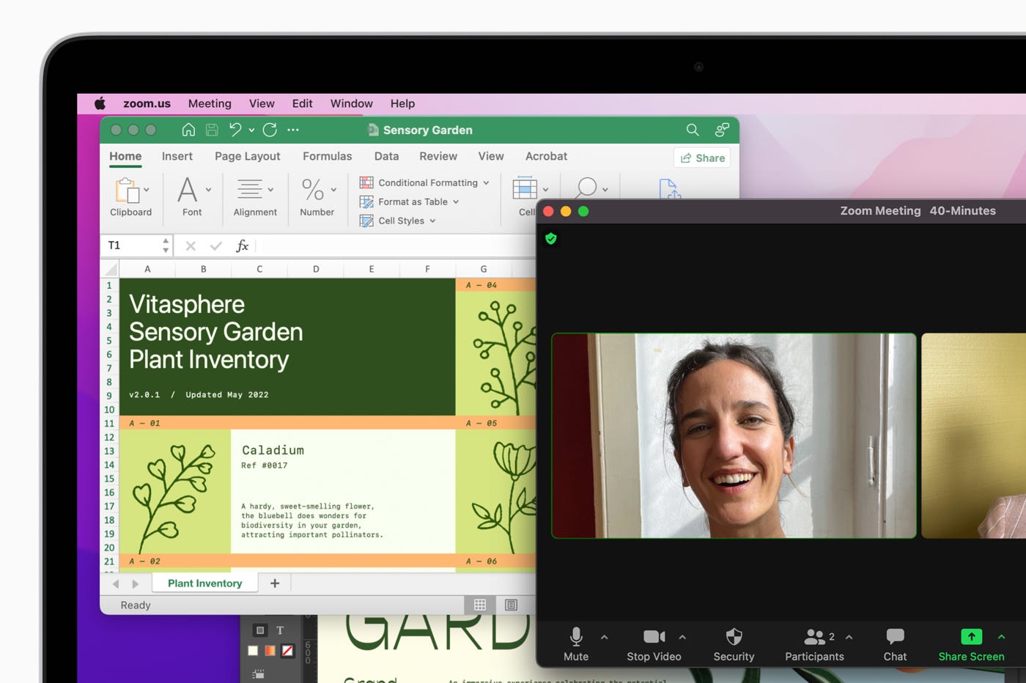This screenshot has height=683, width=1026.
Task: View Zoom encryption shield icon
Action: [551, 238]
